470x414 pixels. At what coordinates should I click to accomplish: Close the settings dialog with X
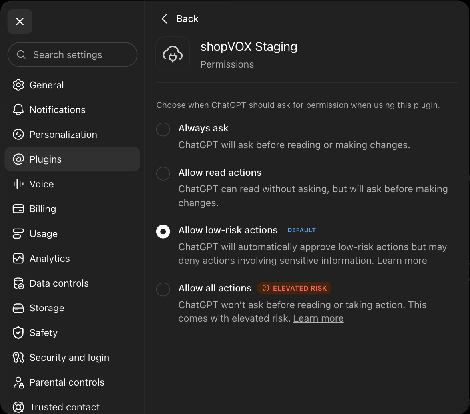20,21
